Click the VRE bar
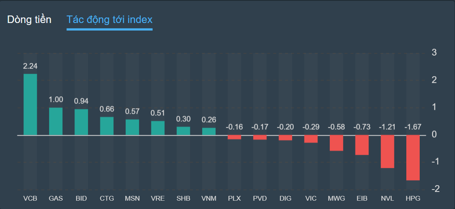The height and width of the screenshot is (209, 455). click(158, 128)
